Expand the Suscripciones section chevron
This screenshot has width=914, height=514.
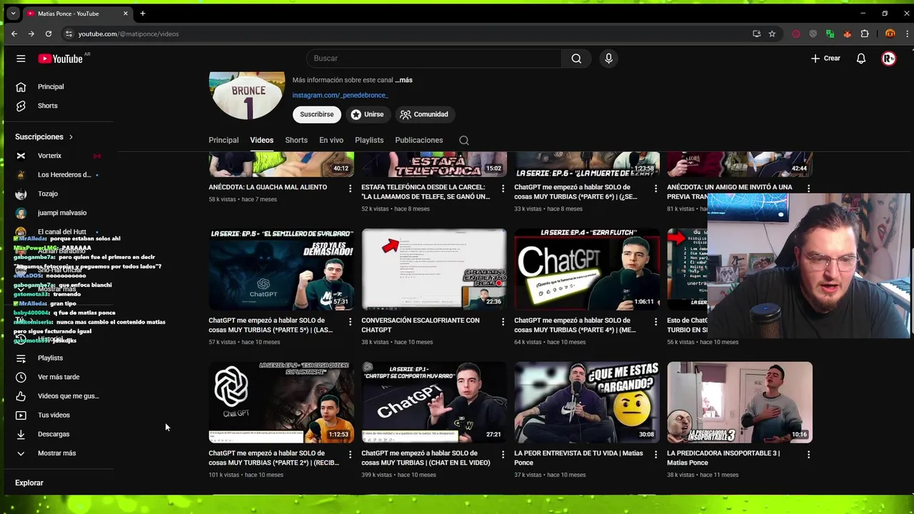[x=71, y=137]
